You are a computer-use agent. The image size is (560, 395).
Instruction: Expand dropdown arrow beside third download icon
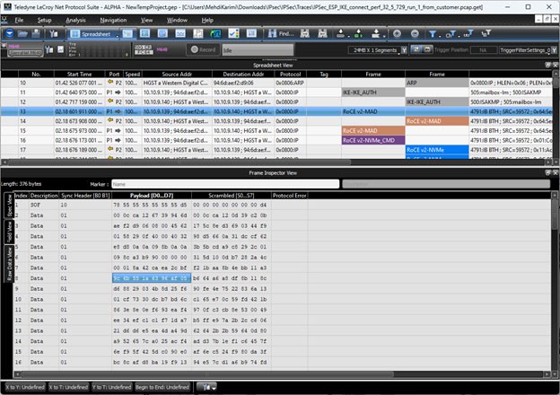pyautogui.click(x=384, y=35)
